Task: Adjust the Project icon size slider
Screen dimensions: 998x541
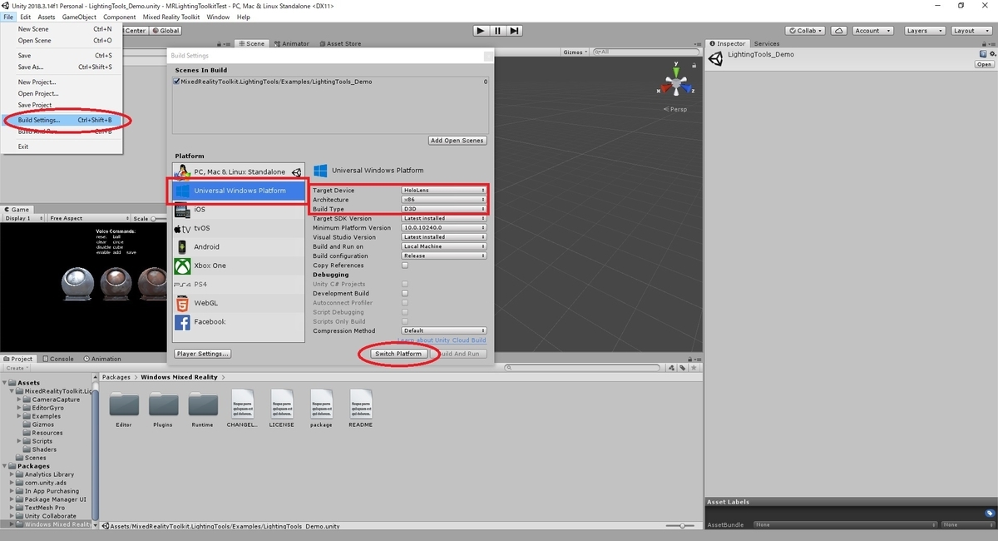Action: point(681,526)
